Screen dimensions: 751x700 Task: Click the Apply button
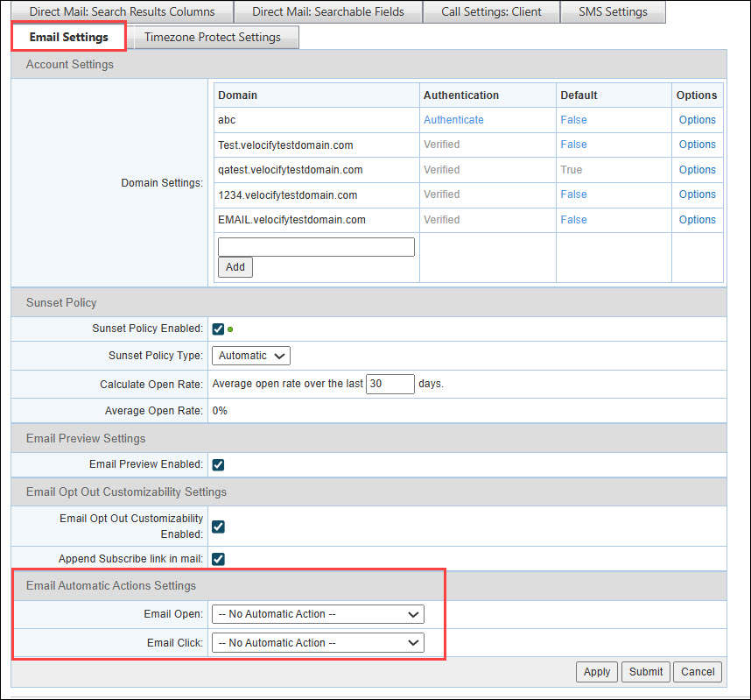(x=596, y=672)
